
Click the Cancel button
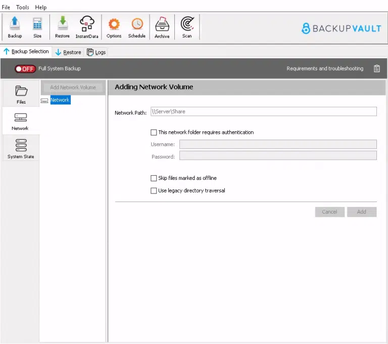tap(329, 212)
